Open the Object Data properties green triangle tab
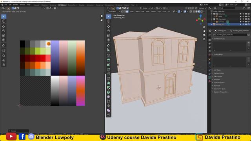 point(209,78)
